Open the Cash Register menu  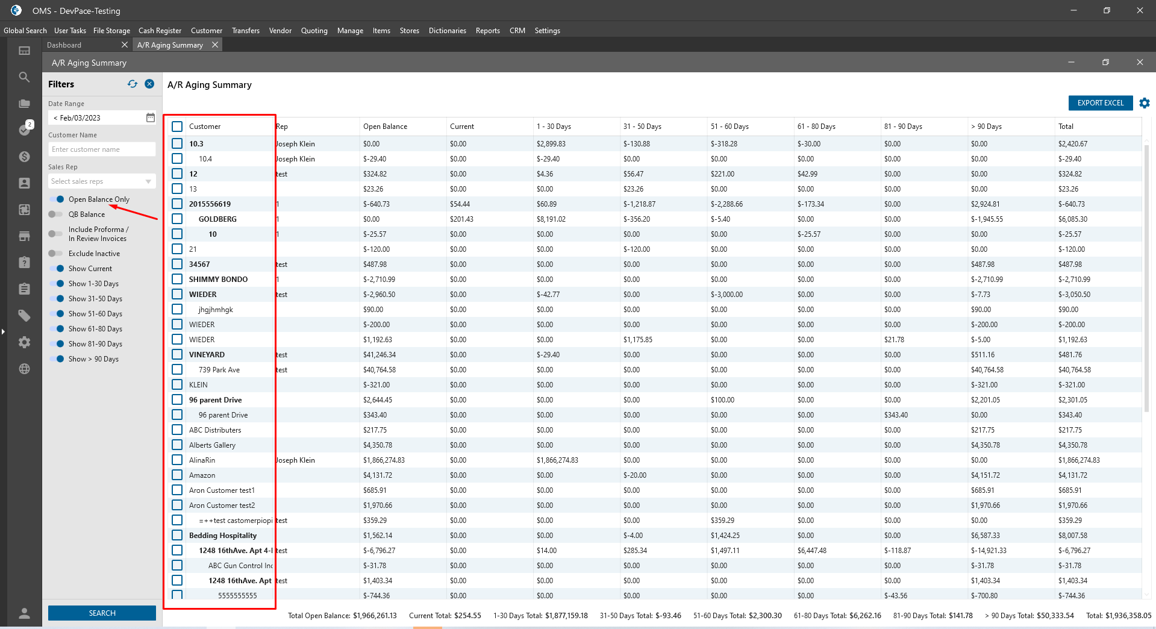tap(160, 31)
